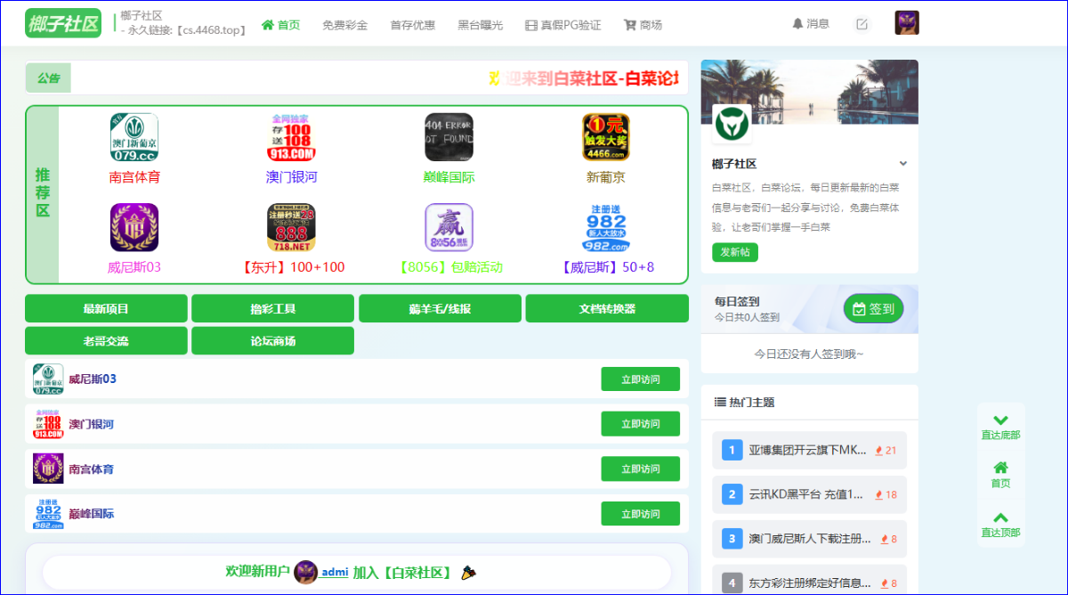
Task: Open the user avatar in header
Action: pyautogui.click(x=907, y=23)
